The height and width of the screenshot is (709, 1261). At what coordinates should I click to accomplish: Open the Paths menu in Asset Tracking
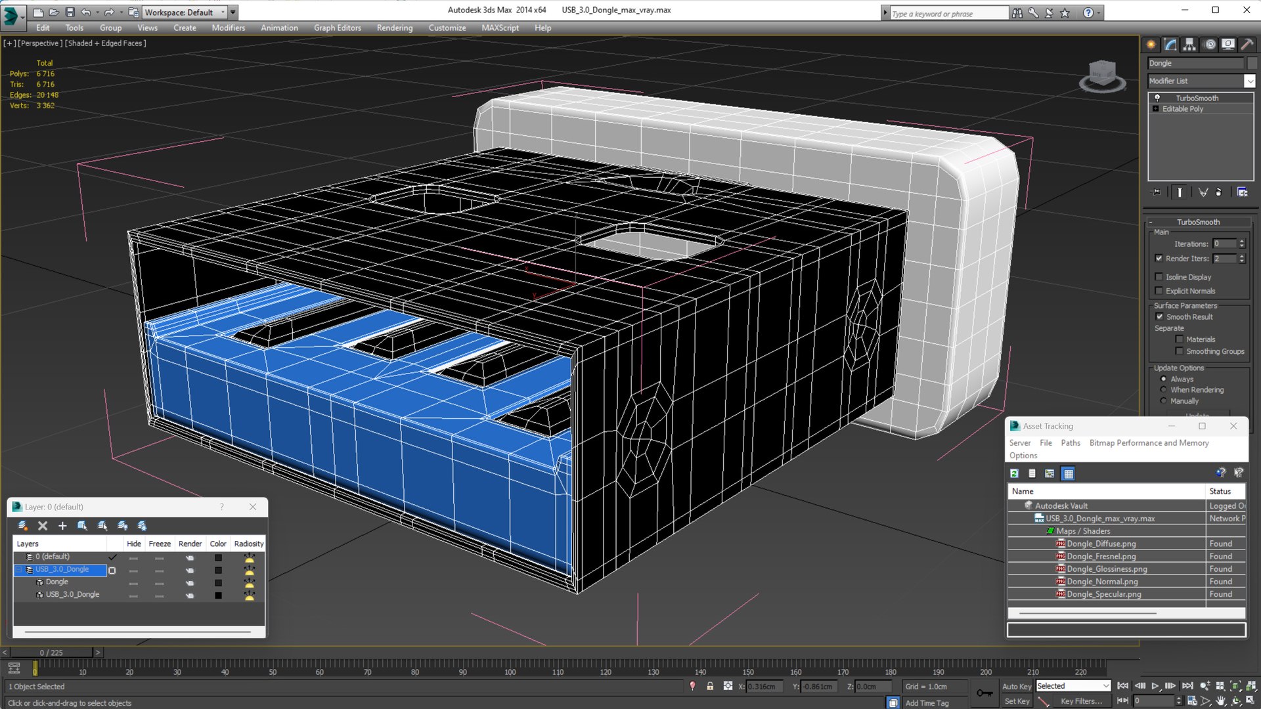(x=1070, y=443)
